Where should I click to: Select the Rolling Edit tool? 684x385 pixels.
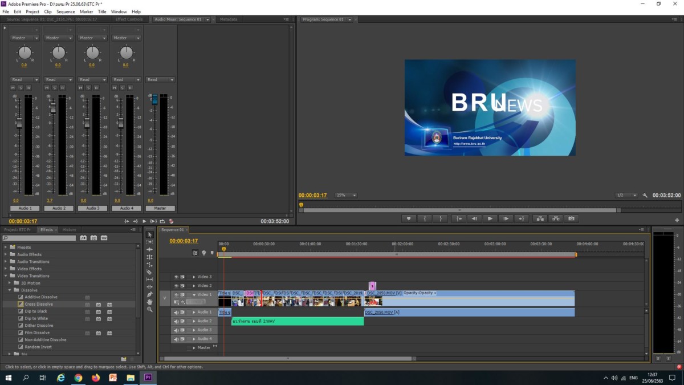point(150,257)
